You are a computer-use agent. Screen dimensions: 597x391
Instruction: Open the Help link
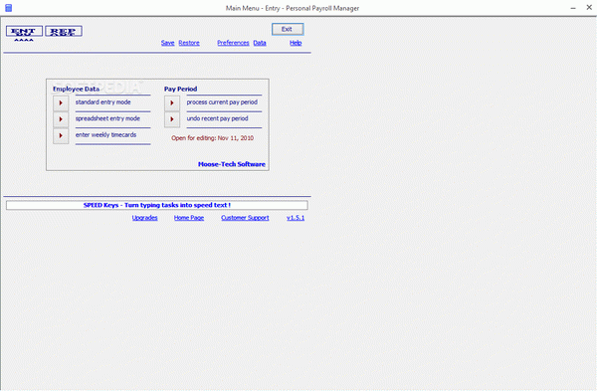coord(296,43)
